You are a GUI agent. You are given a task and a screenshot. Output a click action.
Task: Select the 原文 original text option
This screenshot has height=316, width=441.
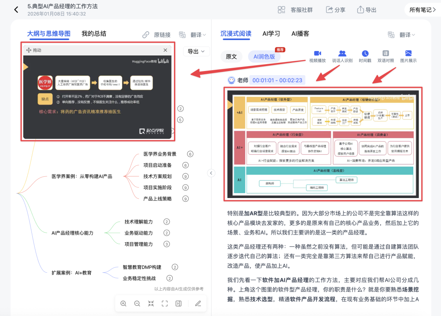[231, 56]
